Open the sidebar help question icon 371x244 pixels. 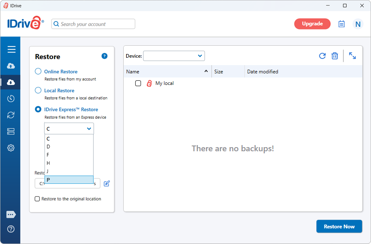click(11, 229)
